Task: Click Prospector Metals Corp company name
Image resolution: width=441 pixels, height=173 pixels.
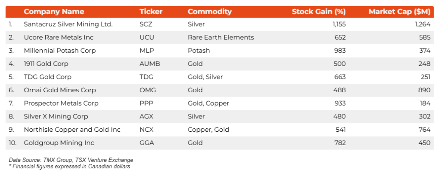Action: click(61, 103)
